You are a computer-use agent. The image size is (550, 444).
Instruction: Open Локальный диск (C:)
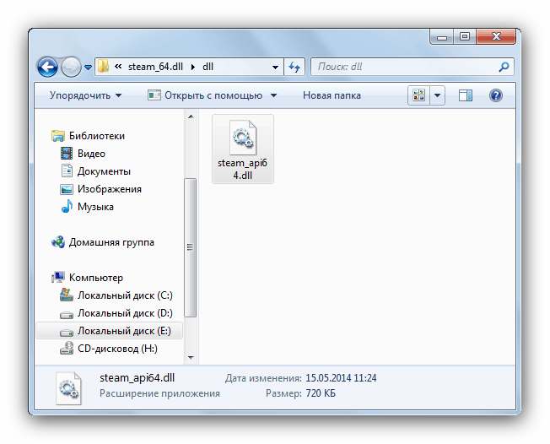[x=125, y=295]
